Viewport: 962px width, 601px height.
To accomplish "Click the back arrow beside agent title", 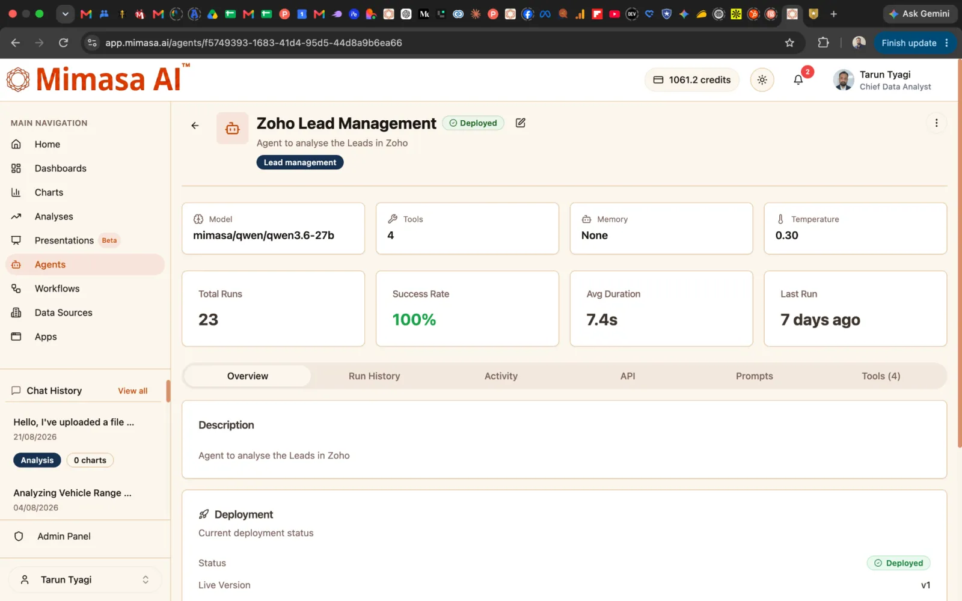I will pos(195,126).
